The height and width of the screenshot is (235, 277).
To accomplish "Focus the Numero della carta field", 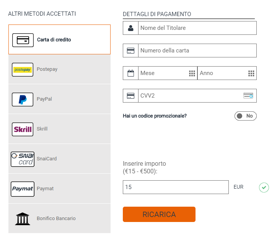I will [197, 51].
